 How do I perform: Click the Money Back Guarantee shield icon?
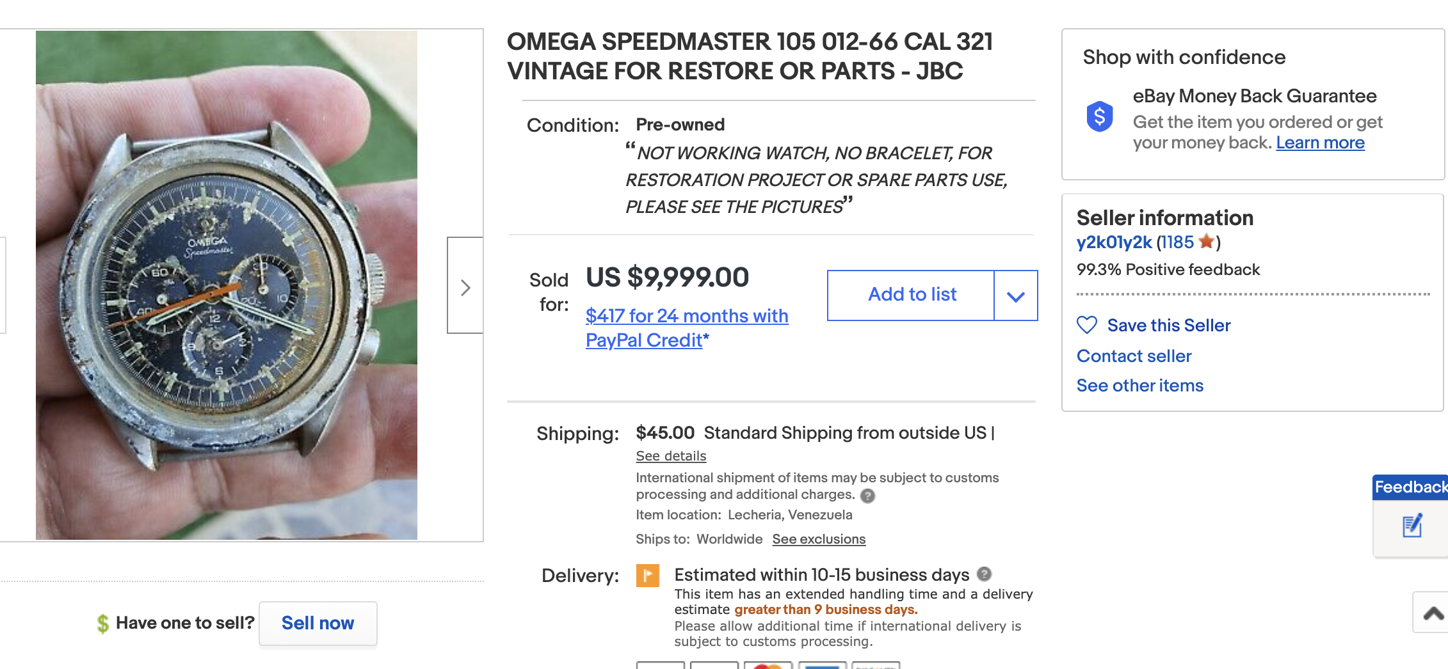tap(1099, 116)
